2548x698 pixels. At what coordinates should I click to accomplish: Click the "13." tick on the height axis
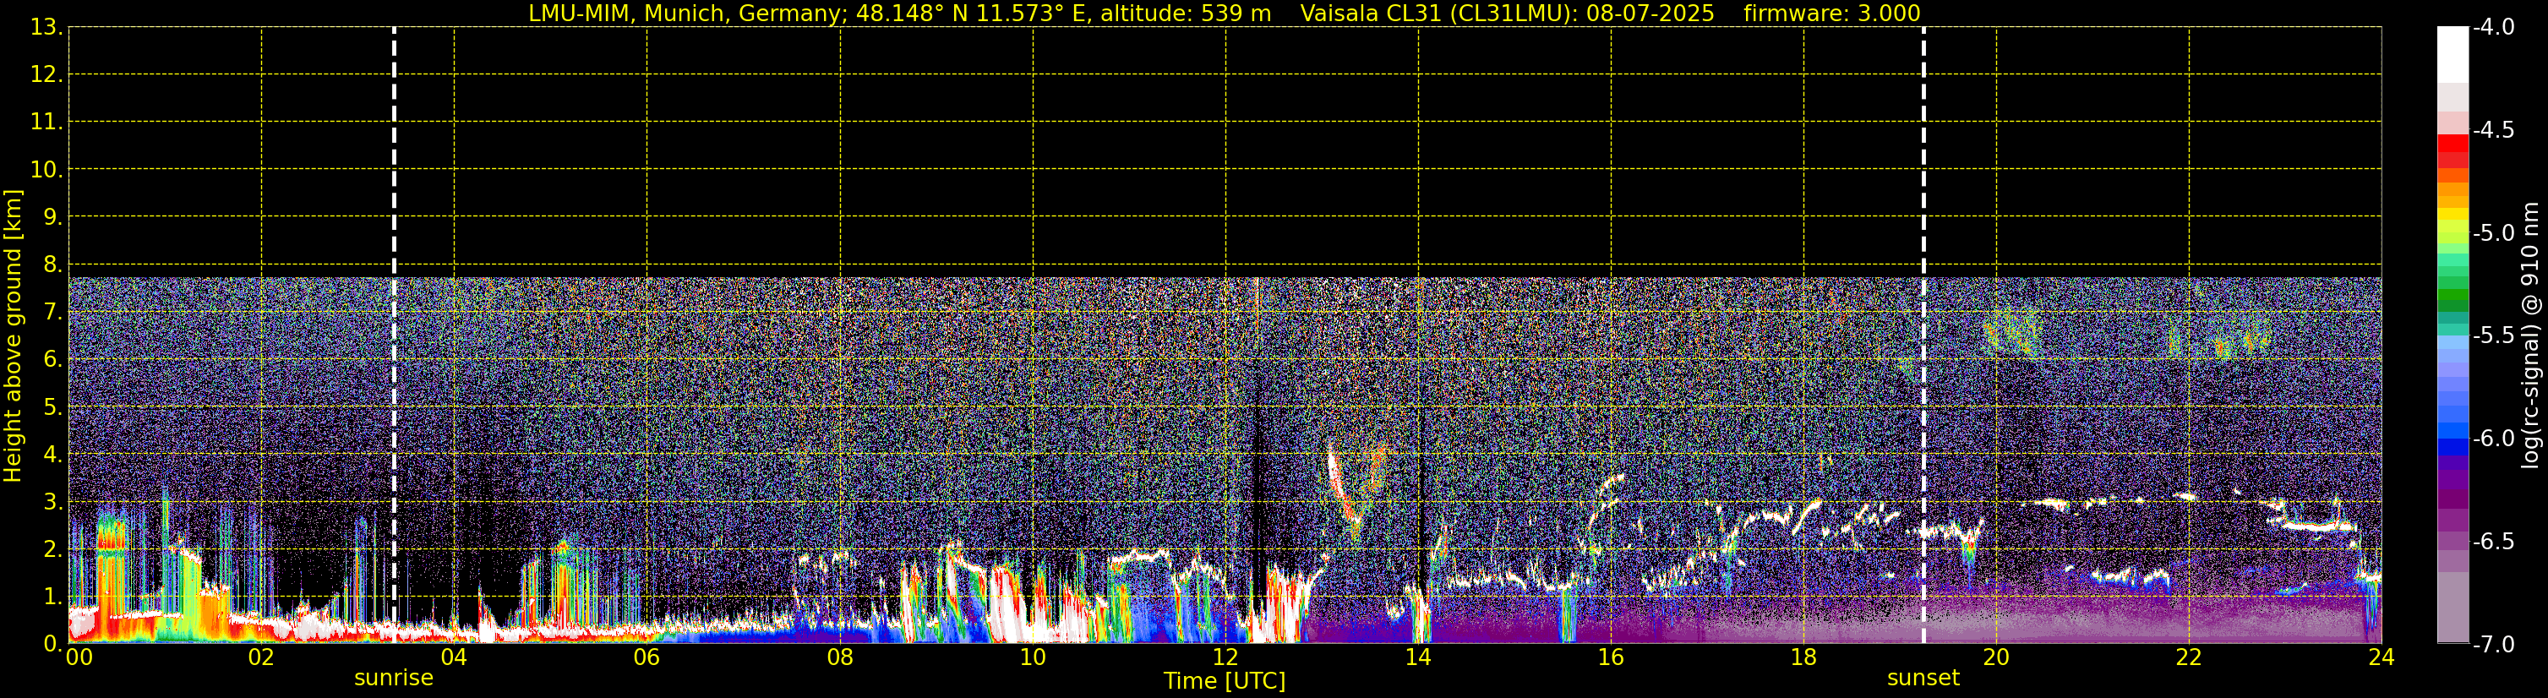[x=46, y=28]
